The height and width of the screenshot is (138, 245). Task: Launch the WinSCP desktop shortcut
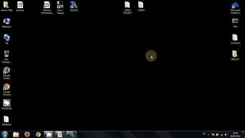(x=74, y=6)
